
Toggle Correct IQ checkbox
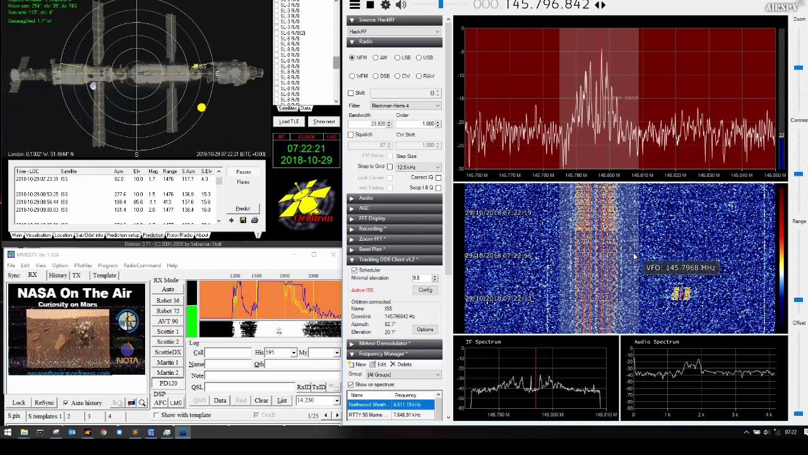coord(438,178)
